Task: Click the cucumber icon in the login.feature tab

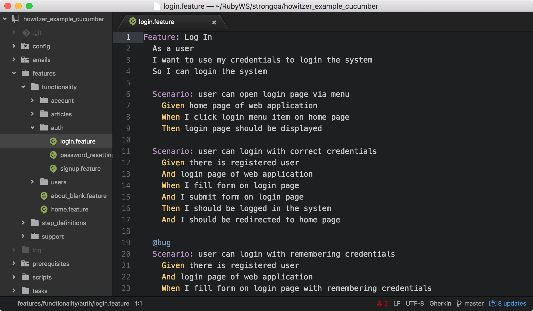Action: (133, 21)
